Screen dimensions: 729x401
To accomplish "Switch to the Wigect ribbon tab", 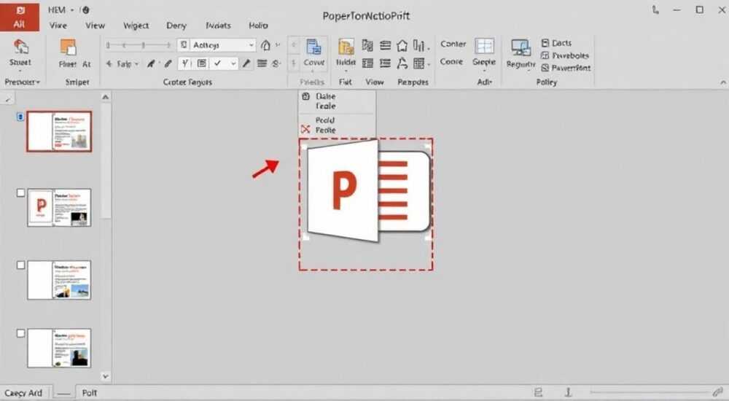I will [x=136, y=26].
